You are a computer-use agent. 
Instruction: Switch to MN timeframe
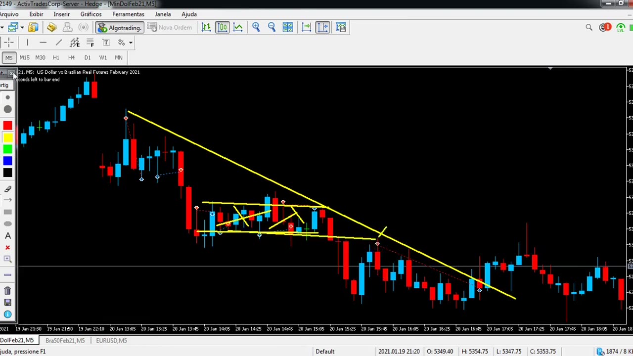click(119, 57)
